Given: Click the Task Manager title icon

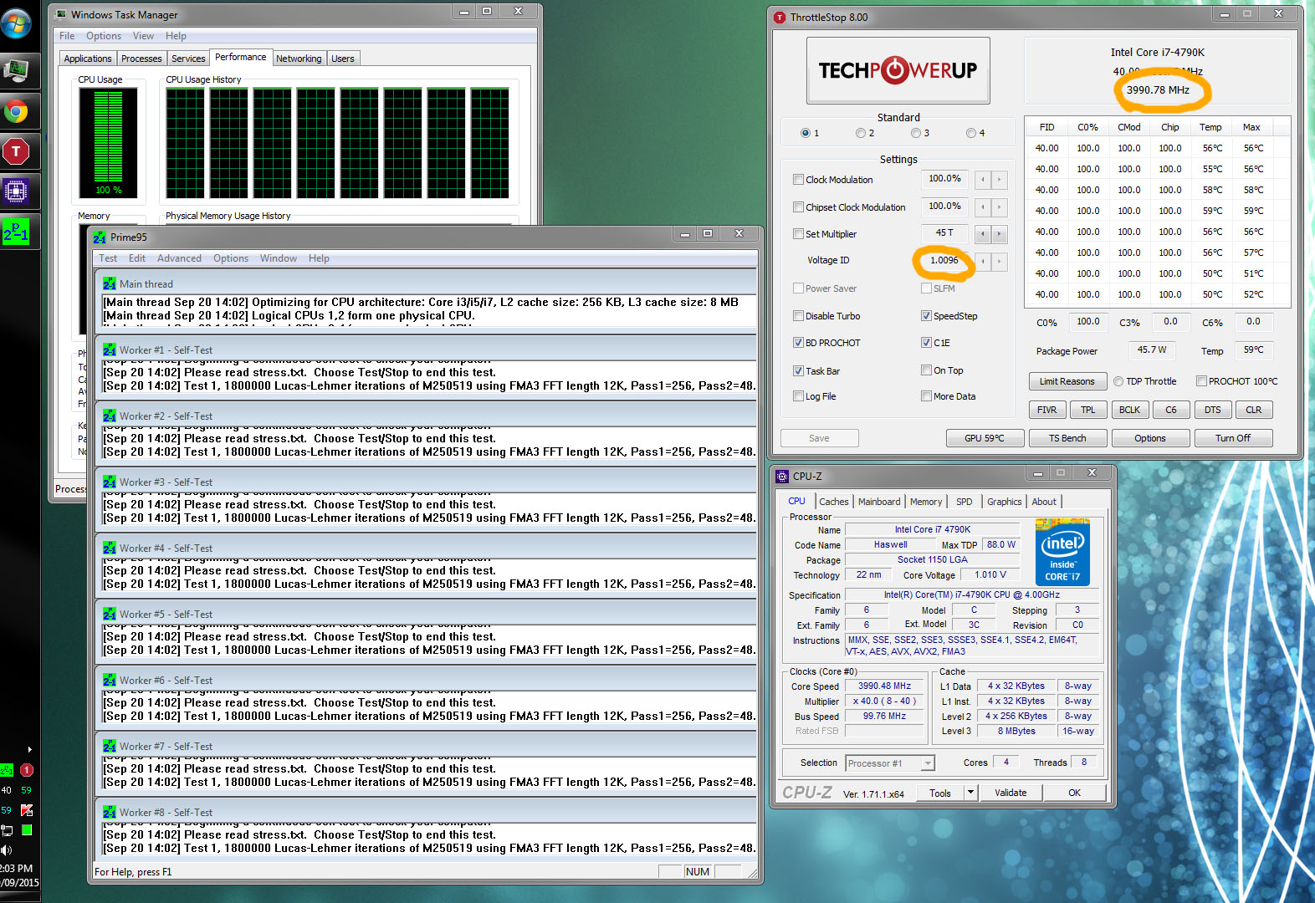Looking at the screenshot, I should (61, 15).
